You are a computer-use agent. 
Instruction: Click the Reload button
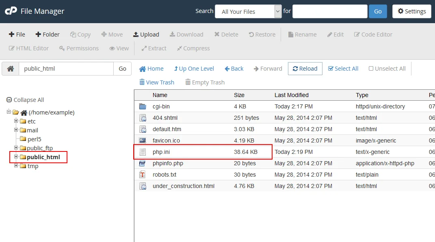coord(305,69)
